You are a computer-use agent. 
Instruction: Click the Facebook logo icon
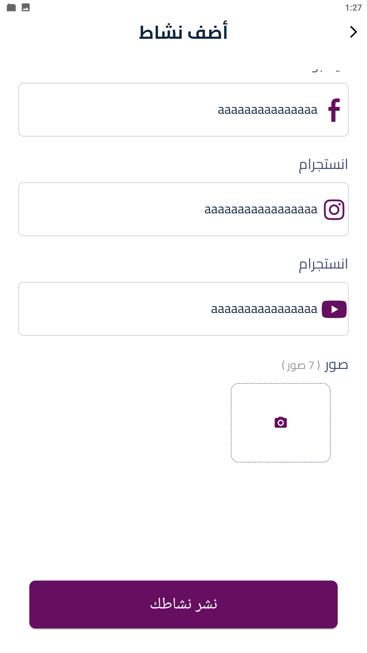(334, 110)
